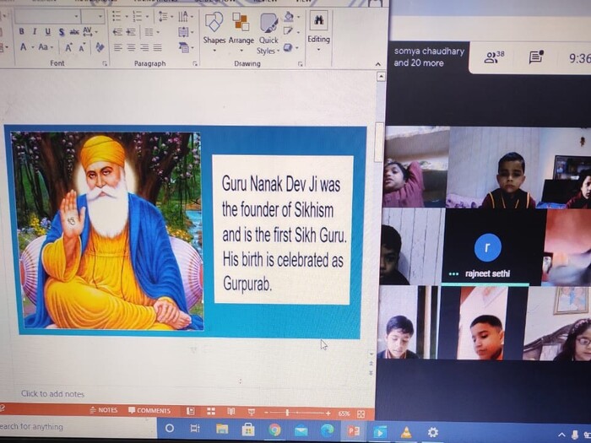591x443 pixels.
Task: Click to add notes field
Action: [x=52, y=394]
